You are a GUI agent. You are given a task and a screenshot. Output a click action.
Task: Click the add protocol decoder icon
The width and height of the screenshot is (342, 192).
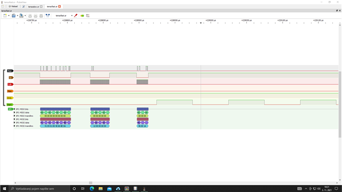click(82, 15)
